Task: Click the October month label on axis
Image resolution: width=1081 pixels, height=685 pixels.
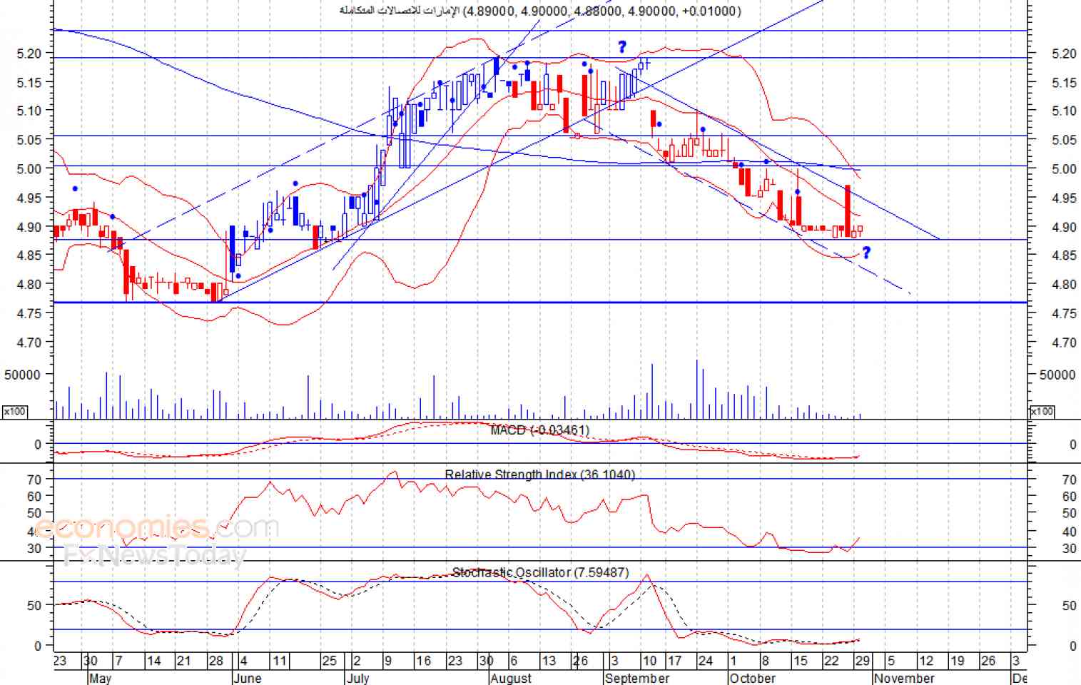Action: click(x=753, y=678)
